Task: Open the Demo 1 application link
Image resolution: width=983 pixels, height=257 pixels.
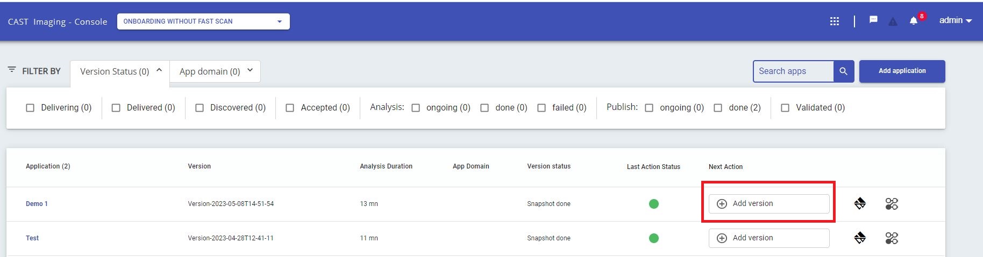Action: pos(37,204)
